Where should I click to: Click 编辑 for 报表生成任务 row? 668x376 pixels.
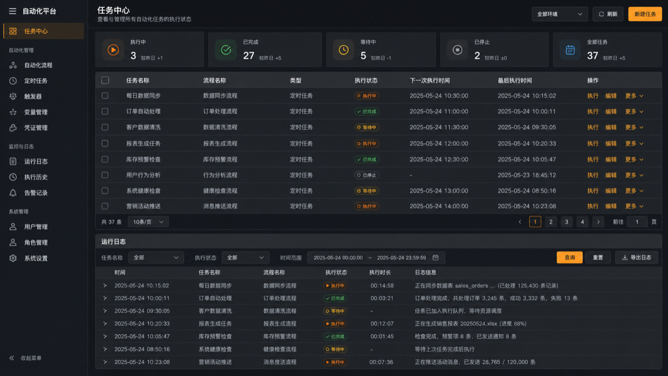pos(611,143)
